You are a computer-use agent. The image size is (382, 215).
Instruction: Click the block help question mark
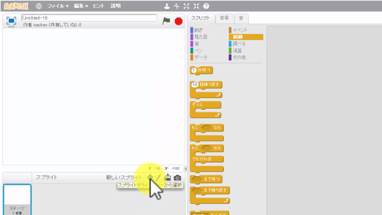pos(206,6)
